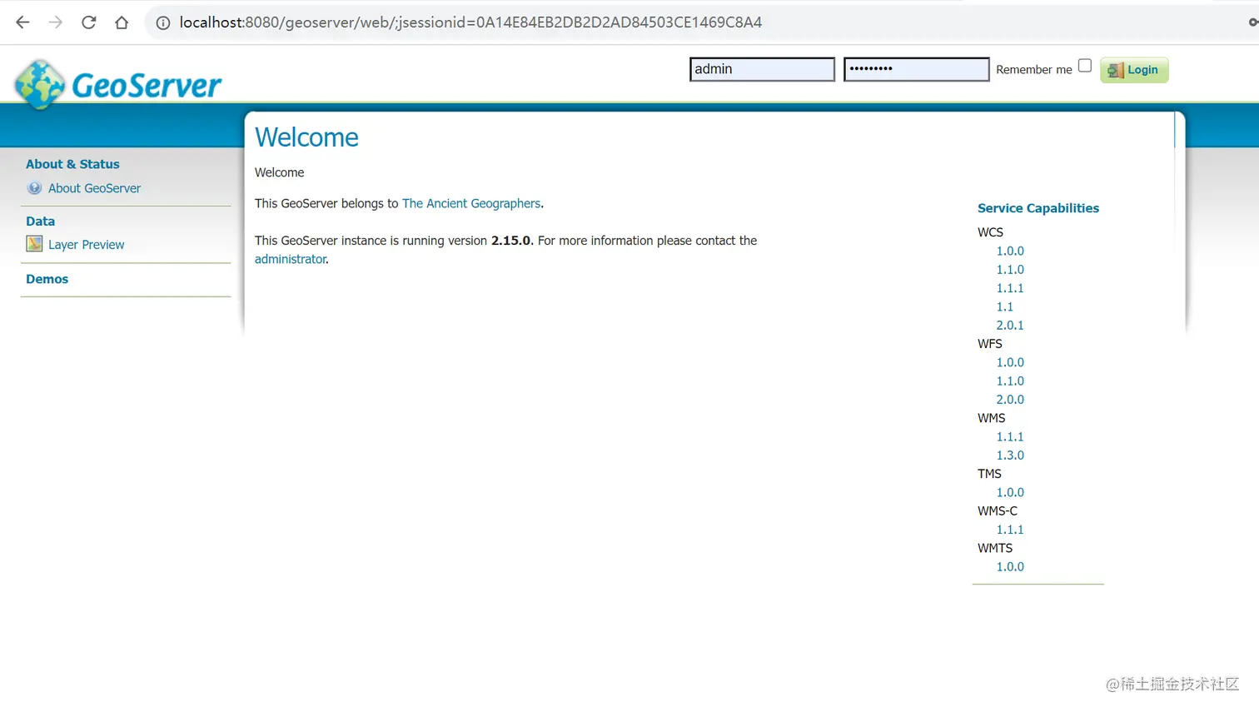Screen dimensions: 1259x712
Task: Open The Ancient Geographers link
Action: pyautogui.click(x=471, y=203)
